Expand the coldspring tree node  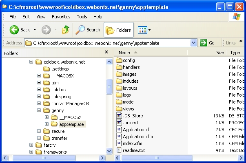pyautogui.click(x=39, y=97)
